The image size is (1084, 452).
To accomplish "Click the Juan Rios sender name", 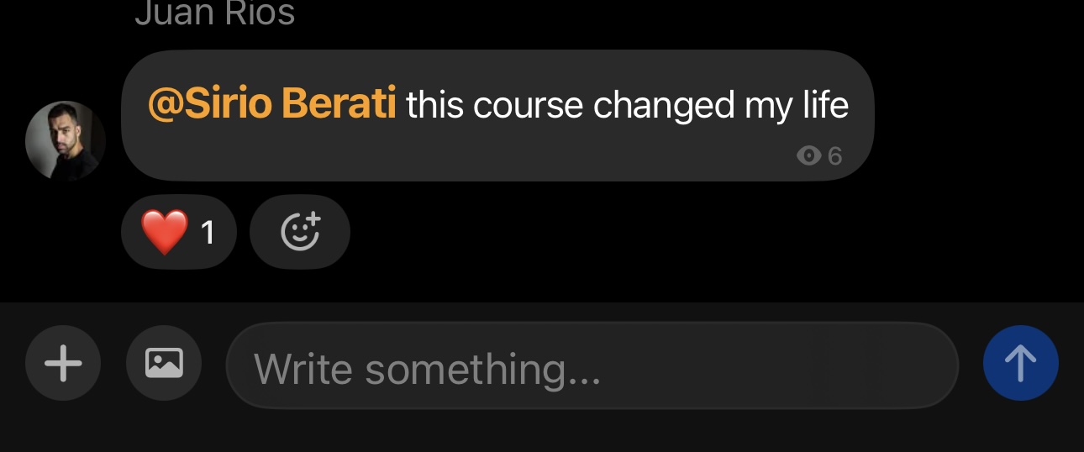I will [x=215, y=12].
